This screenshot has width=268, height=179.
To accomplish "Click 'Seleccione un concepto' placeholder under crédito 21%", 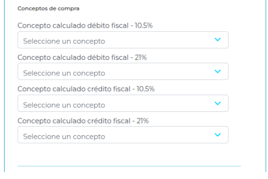I will pyautogui.click(x=64, y=137).
